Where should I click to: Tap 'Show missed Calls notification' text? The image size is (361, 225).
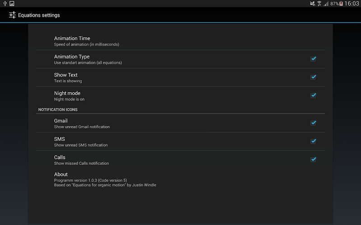(82, 163)
